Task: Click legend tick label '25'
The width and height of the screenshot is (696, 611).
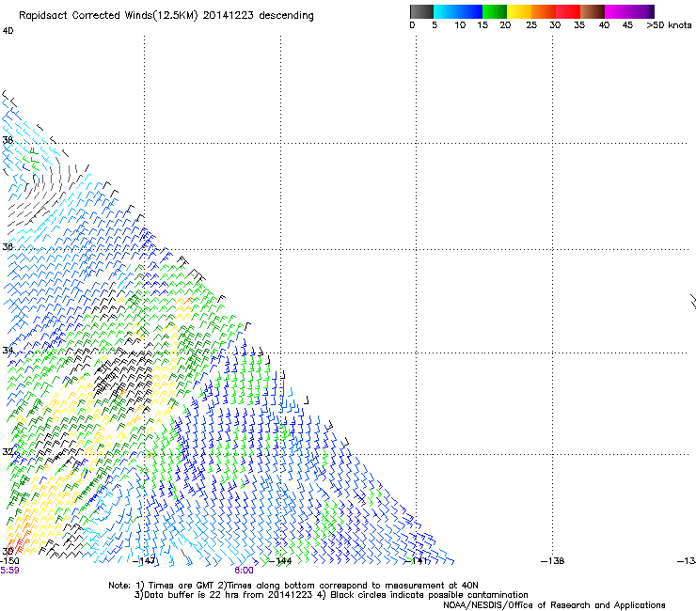Action: click(531, 25)
